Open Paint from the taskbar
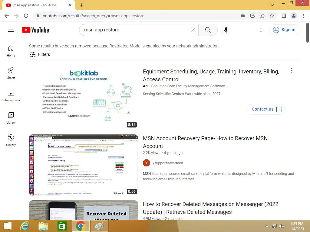The image size is (310, 232). click(99, 226)
